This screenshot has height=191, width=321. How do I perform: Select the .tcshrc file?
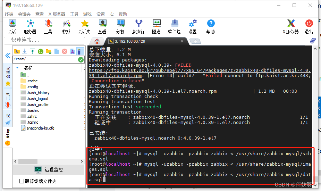coord(29,122)
